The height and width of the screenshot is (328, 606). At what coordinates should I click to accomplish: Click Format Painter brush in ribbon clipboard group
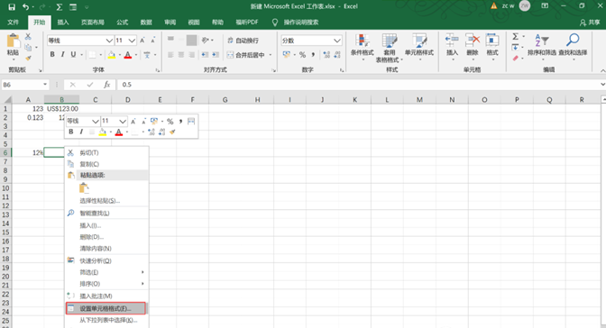point(28,58)
